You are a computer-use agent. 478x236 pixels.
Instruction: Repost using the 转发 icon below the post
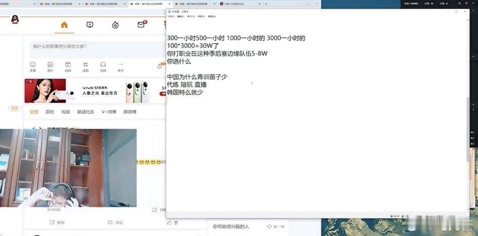[52, 223]
